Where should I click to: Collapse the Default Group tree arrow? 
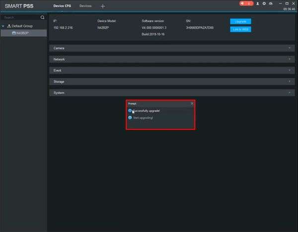tap(3, 26)
